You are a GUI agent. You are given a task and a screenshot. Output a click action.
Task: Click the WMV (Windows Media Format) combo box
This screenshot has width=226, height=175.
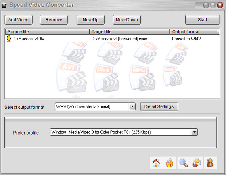pos(95,107)
